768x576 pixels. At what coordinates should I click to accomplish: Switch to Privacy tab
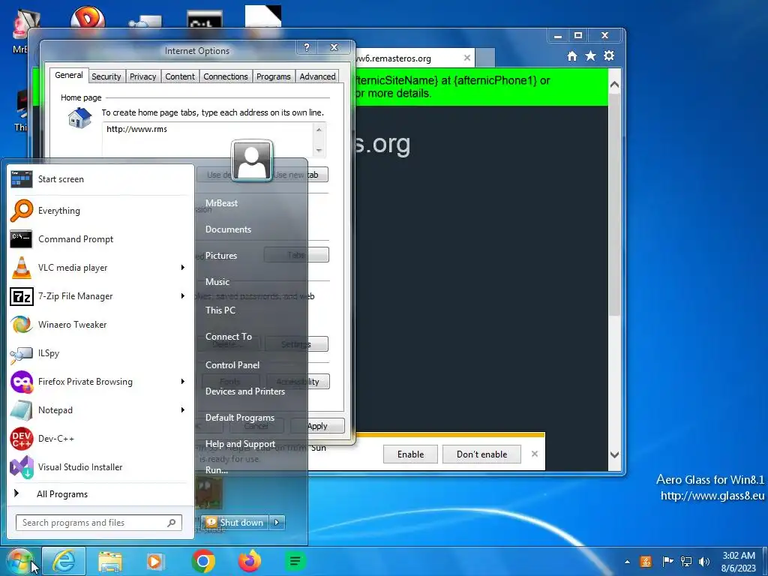tap(142, 76)
